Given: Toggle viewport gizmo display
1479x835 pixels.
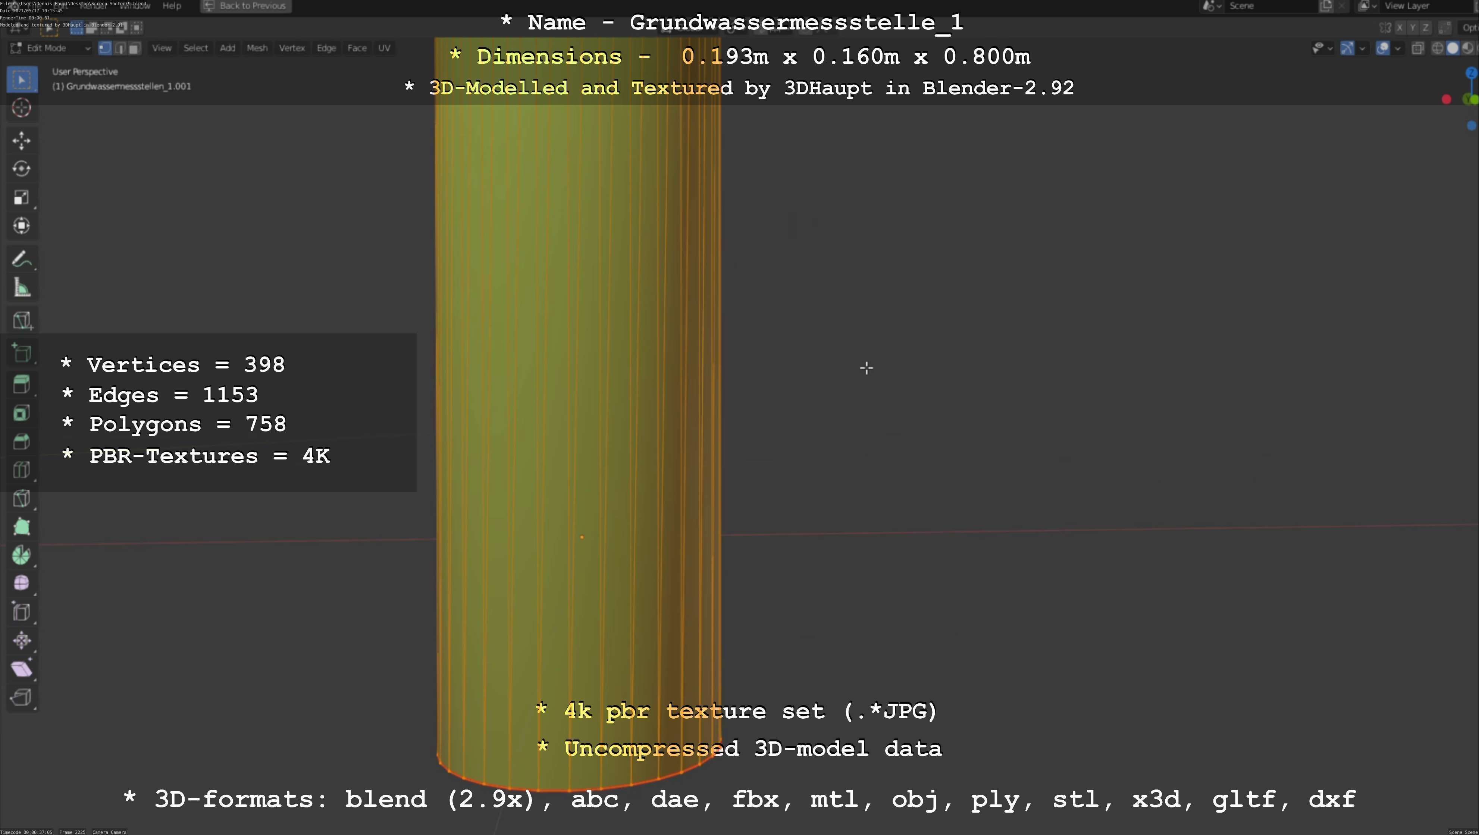Looking at the screenshot, I should click(1347, 49).
